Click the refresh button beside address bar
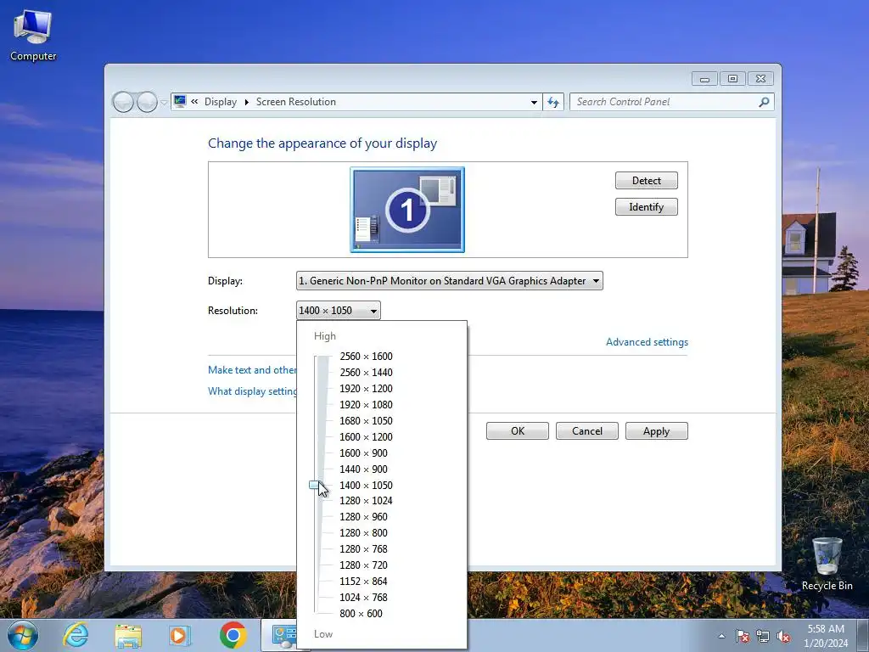This screenshot has width=869, height=652. coord(553,102)
